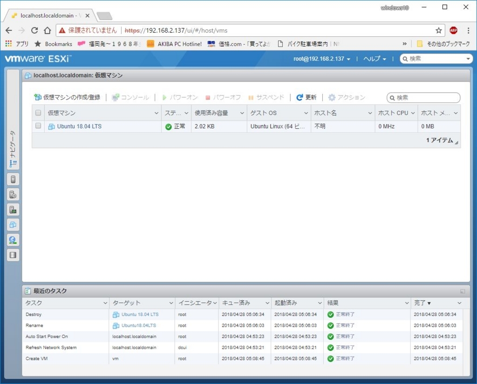Click success icon in Destroy task row

[331, 315]
